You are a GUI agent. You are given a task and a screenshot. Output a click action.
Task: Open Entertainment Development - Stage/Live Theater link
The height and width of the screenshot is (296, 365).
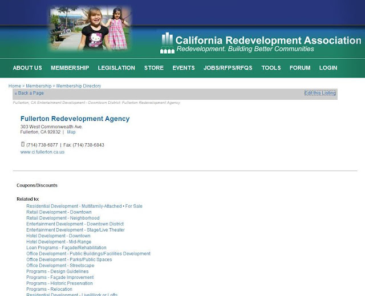click(x=75, y=230)
